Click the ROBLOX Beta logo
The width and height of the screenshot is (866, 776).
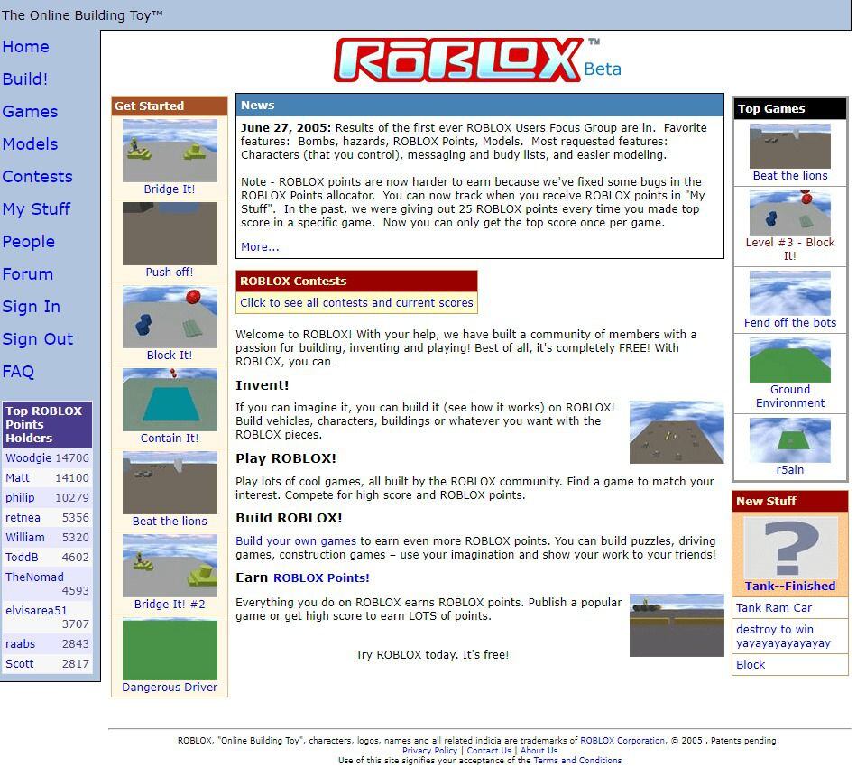[x=475, y=61]
